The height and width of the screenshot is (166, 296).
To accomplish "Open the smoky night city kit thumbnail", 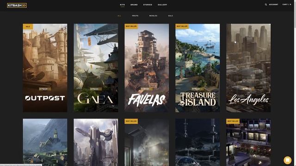I will tap(147, 142).
